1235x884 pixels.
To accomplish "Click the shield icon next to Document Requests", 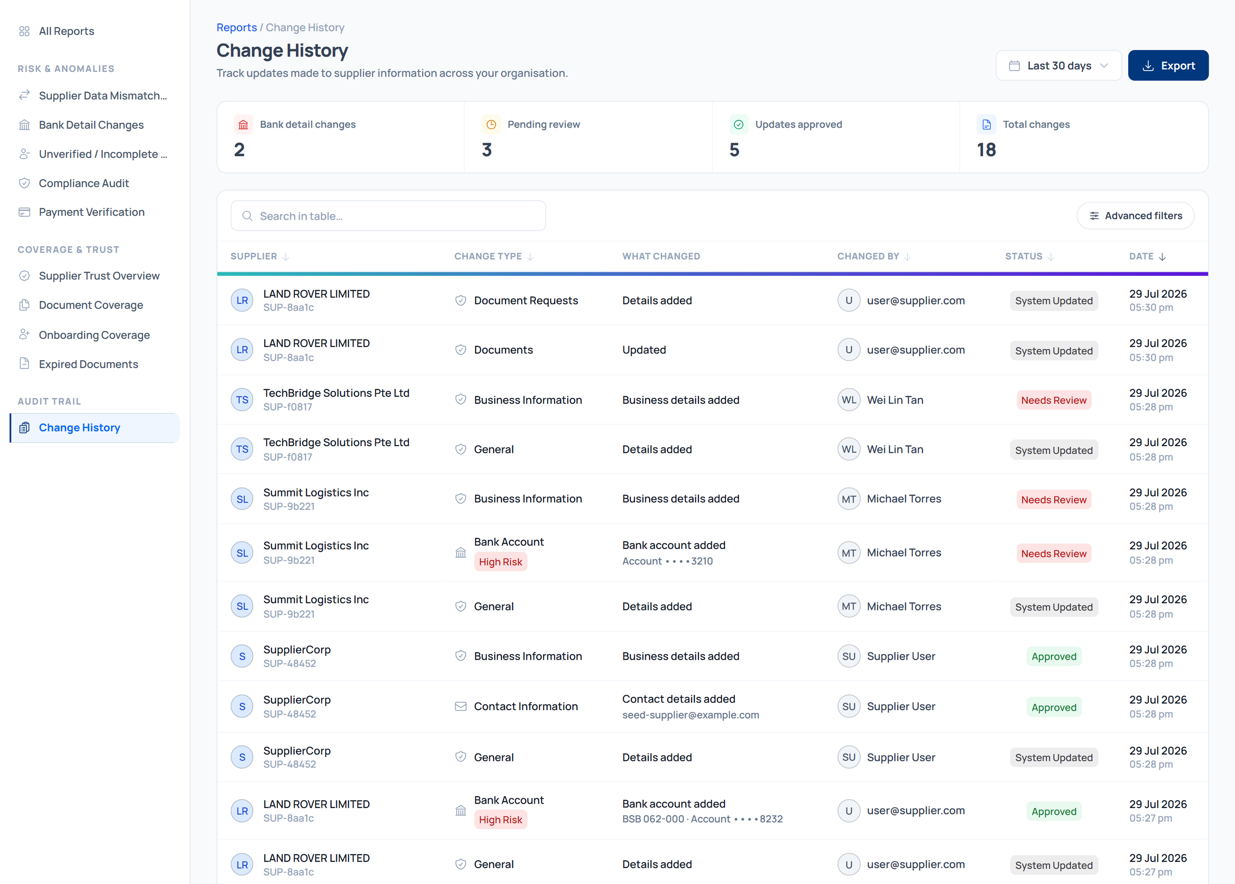I will pyautogui.click(x=461, y=301).
